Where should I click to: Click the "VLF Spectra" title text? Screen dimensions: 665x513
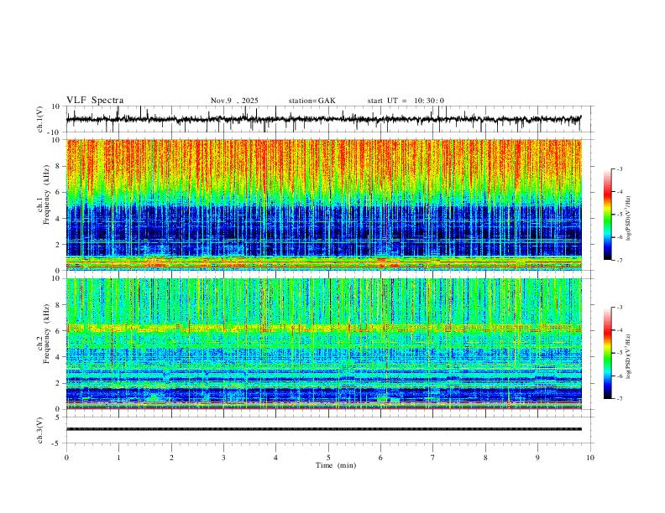tap(95, 101)
